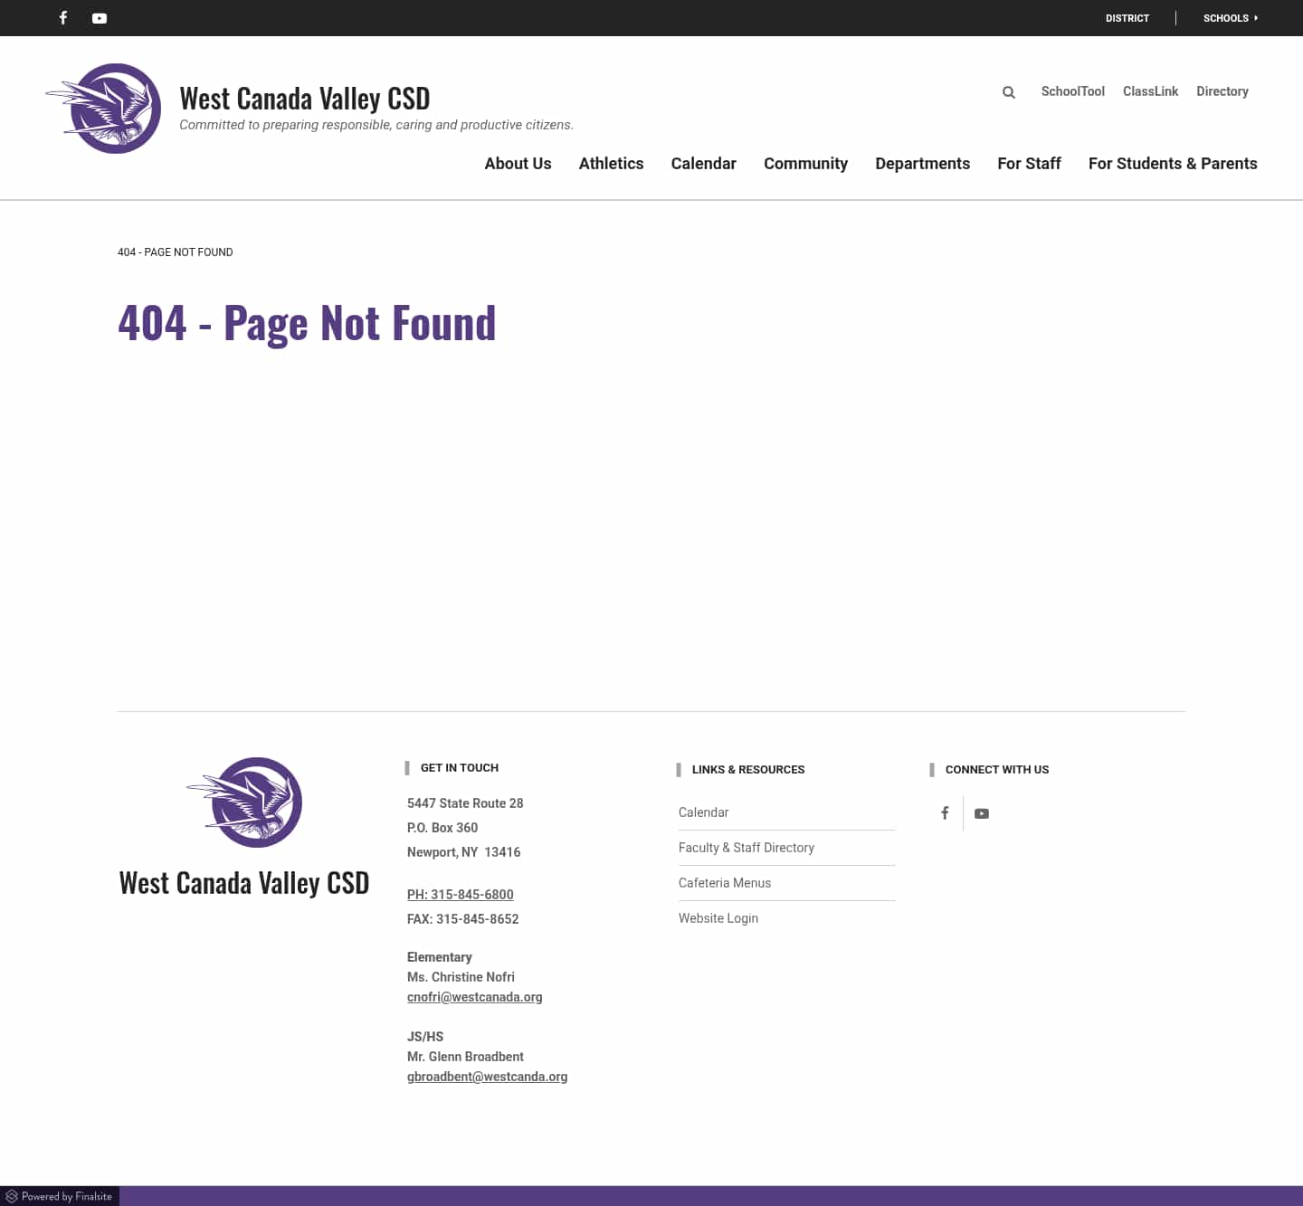Screen dimensions: 1303x1206
Task: Open the DISTRICT link
Action: point(1127,18)
